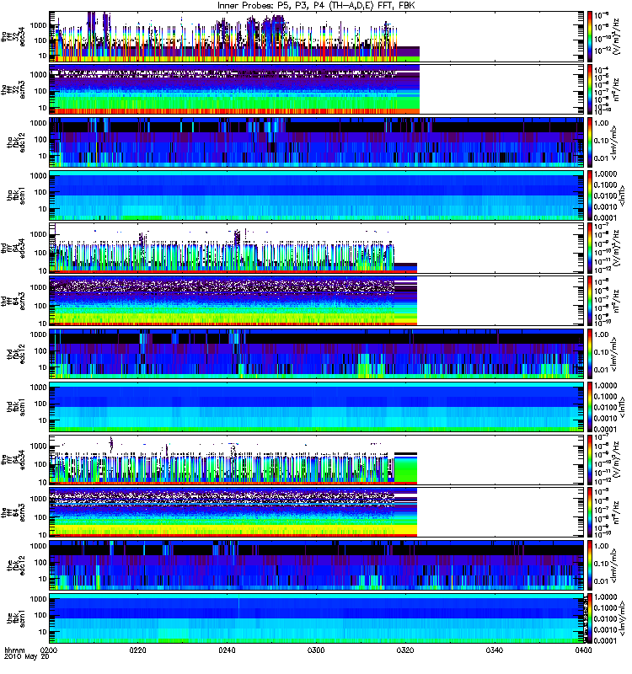Select the thd fff 64 scm3 panel label
The image size is (632, 674).
(x=13, y=301)
